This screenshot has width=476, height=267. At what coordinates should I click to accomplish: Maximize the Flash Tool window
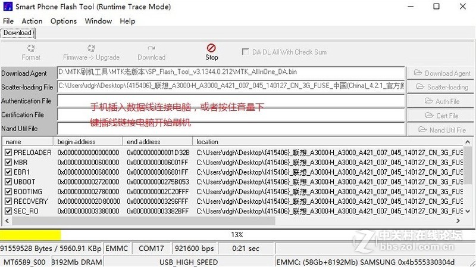(x=436, y=7)
